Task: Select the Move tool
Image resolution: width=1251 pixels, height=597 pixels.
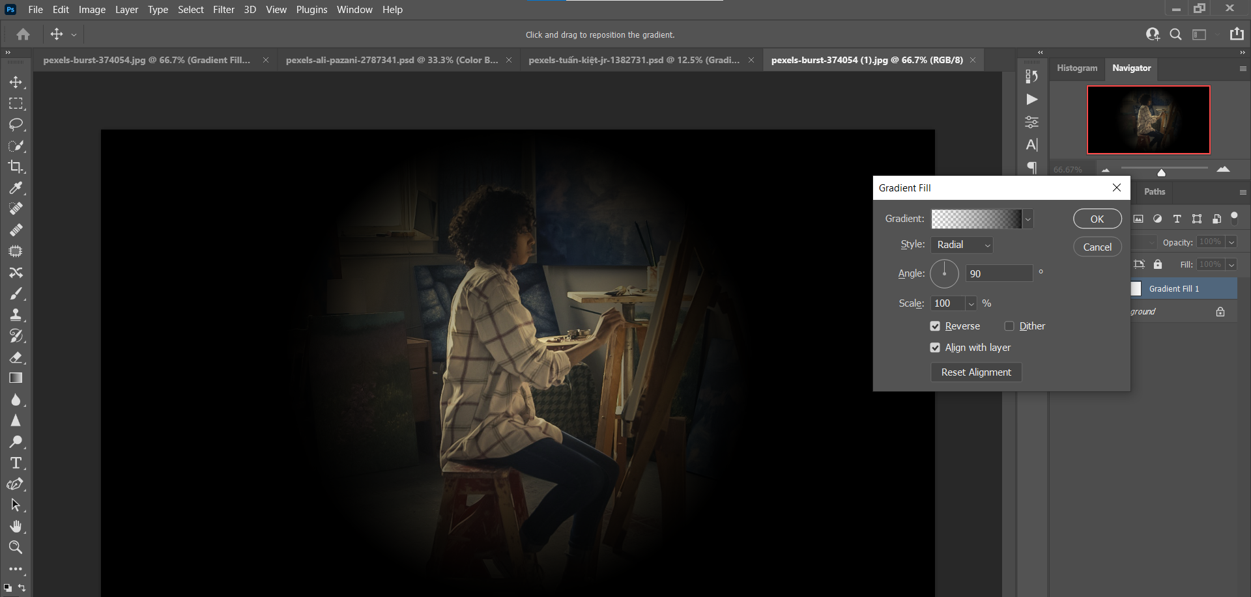Action: coord(16,82)
